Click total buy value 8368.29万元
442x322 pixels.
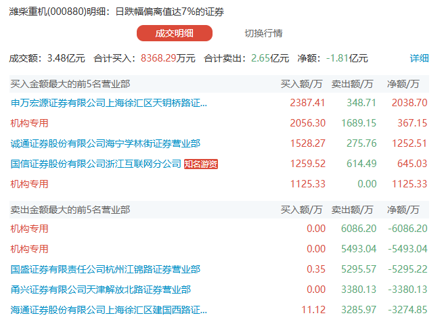[x=168, y=58]
